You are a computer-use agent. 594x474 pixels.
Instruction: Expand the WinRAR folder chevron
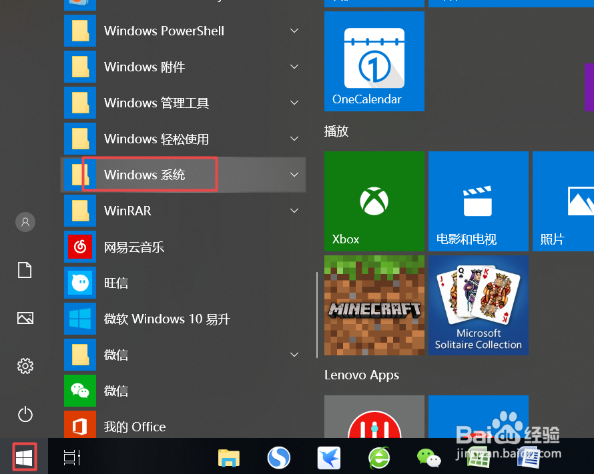[294, 211]
